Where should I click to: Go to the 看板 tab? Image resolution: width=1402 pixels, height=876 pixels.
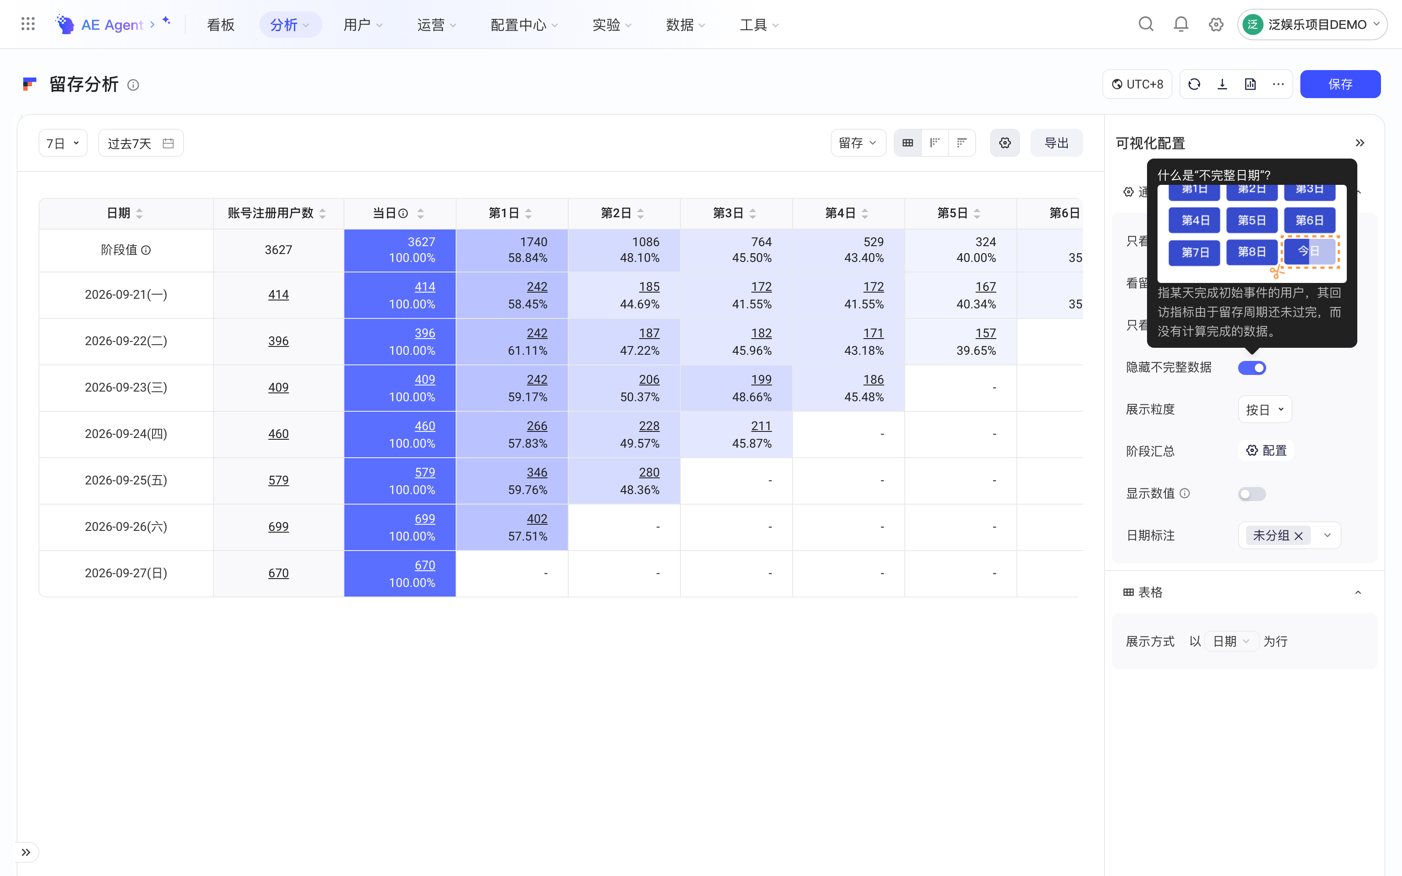[x=221, y=25]
